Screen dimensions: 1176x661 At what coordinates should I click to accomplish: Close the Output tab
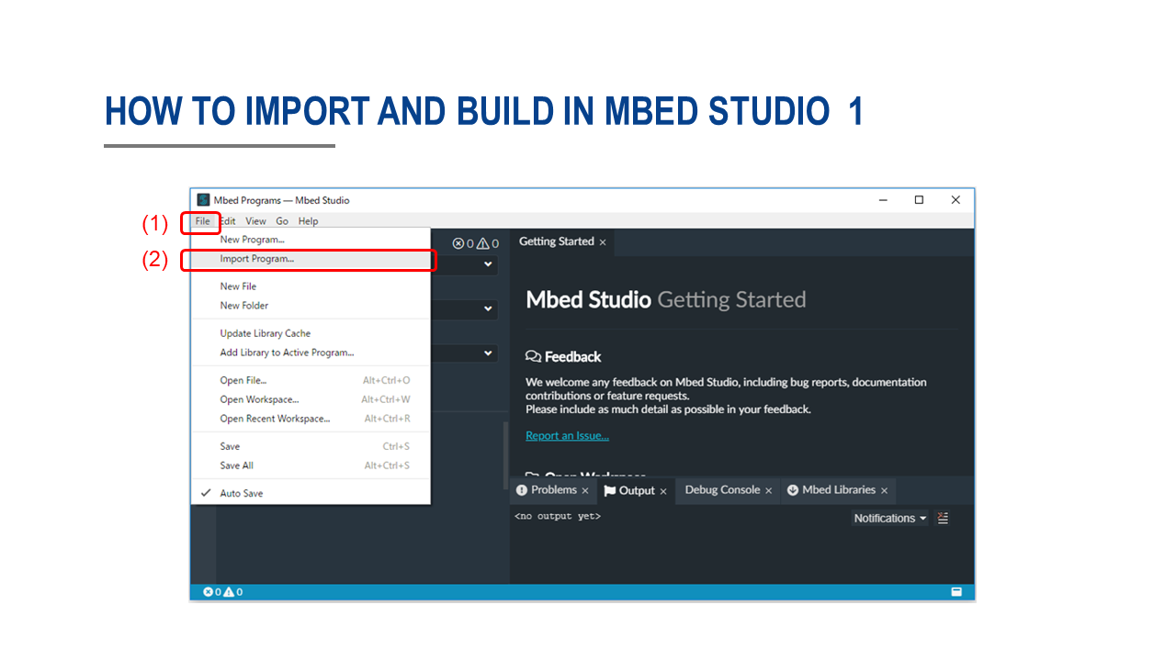coord(663,491)
